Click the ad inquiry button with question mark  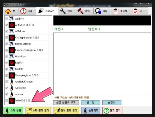(112, 110)
